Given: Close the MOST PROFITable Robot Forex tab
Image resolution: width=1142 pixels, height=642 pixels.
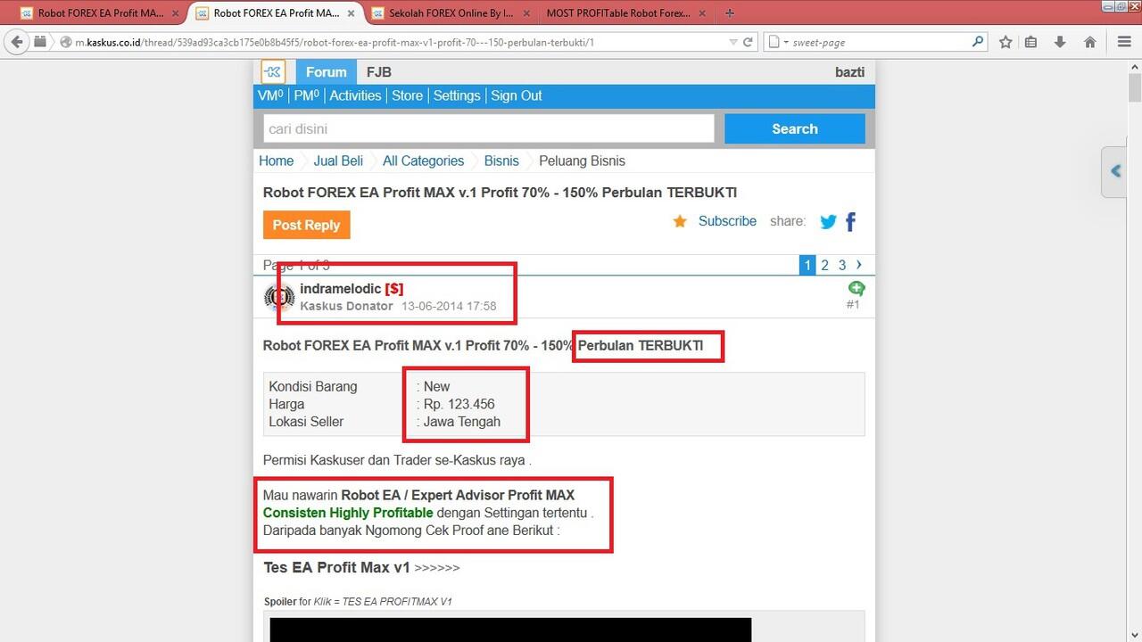Looking at the screenshot, I should pyautogui.click(x=702, y=13).
